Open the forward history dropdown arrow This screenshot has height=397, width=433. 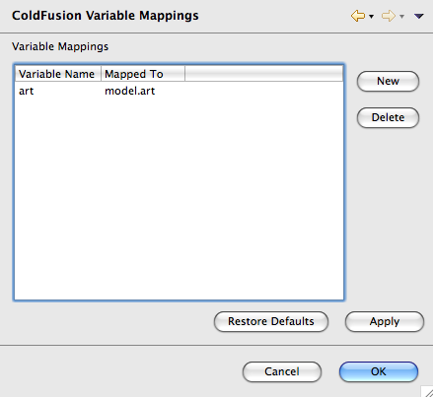pyautogui.click(x=401, y=16)
